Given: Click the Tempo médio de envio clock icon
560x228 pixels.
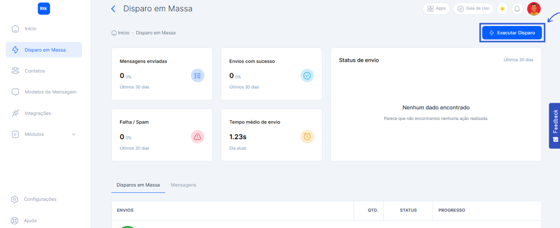Looking at the screenshot, I should point(307,137).
